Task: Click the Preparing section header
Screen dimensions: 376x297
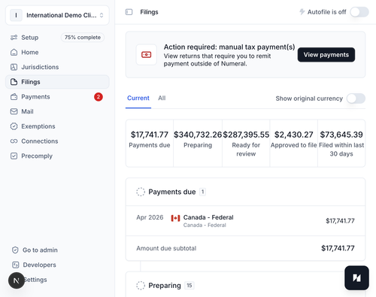Action: point(245,285)
